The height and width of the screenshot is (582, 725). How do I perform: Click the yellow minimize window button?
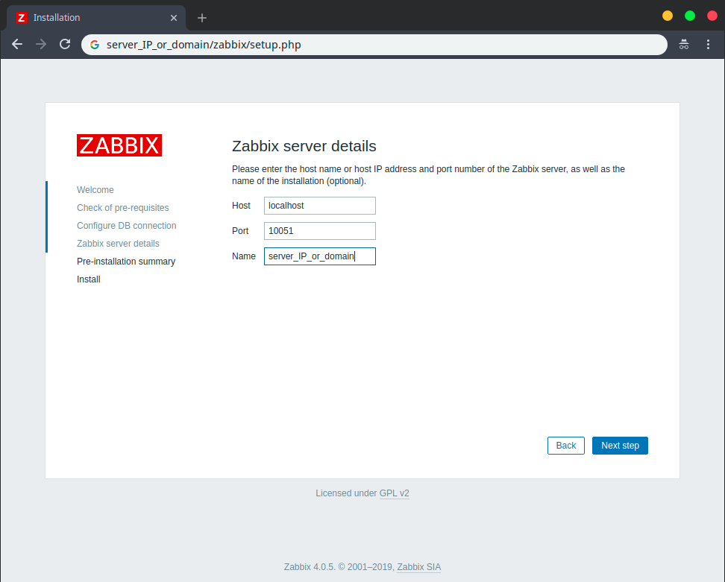pos(668,16)
